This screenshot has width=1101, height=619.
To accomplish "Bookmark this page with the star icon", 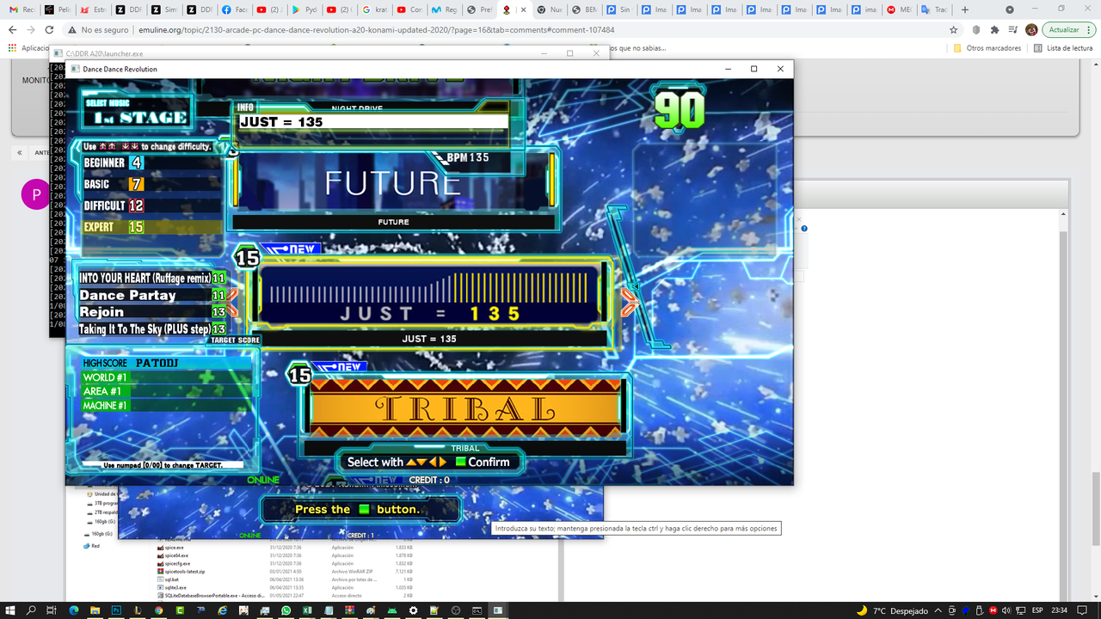I will [x=954, y=29].
